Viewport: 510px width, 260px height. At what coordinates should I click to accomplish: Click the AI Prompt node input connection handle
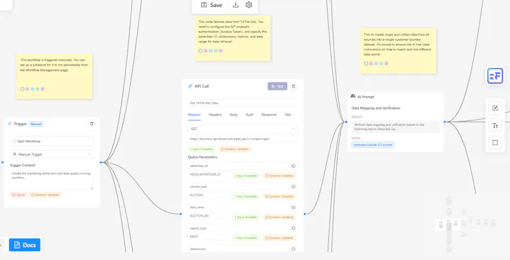(346, 122)
